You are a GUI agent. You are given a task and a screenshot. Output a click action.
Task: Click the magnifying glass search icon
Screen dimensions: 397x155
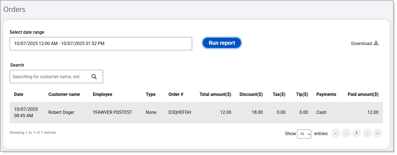94,77
